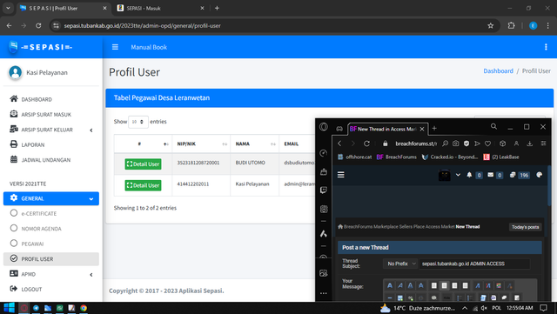The image size is (557, 314).
Task: Click the Thread Subject input field
Action: coord(474,264)
